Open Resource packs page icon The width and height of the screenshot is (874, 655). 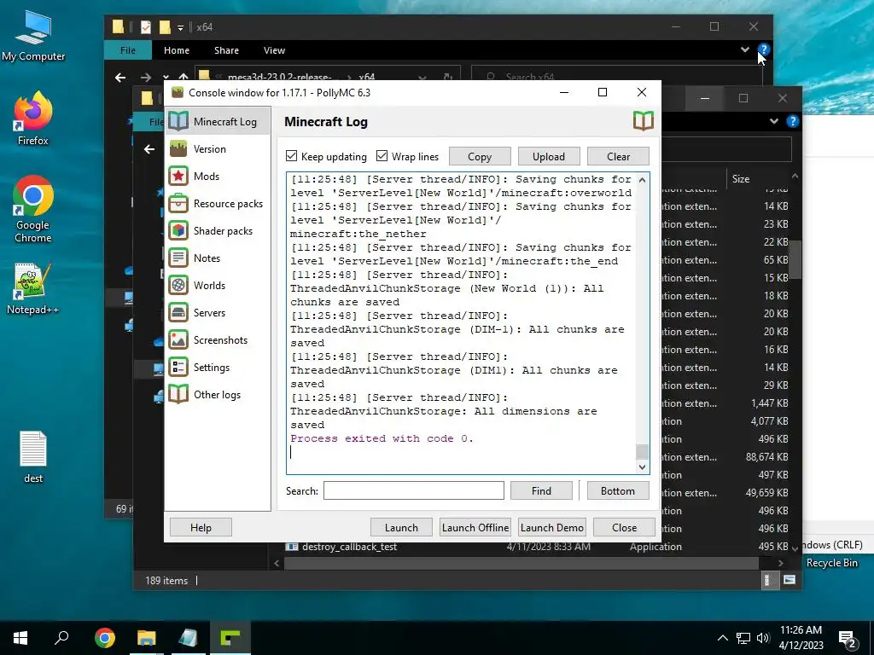178,203
